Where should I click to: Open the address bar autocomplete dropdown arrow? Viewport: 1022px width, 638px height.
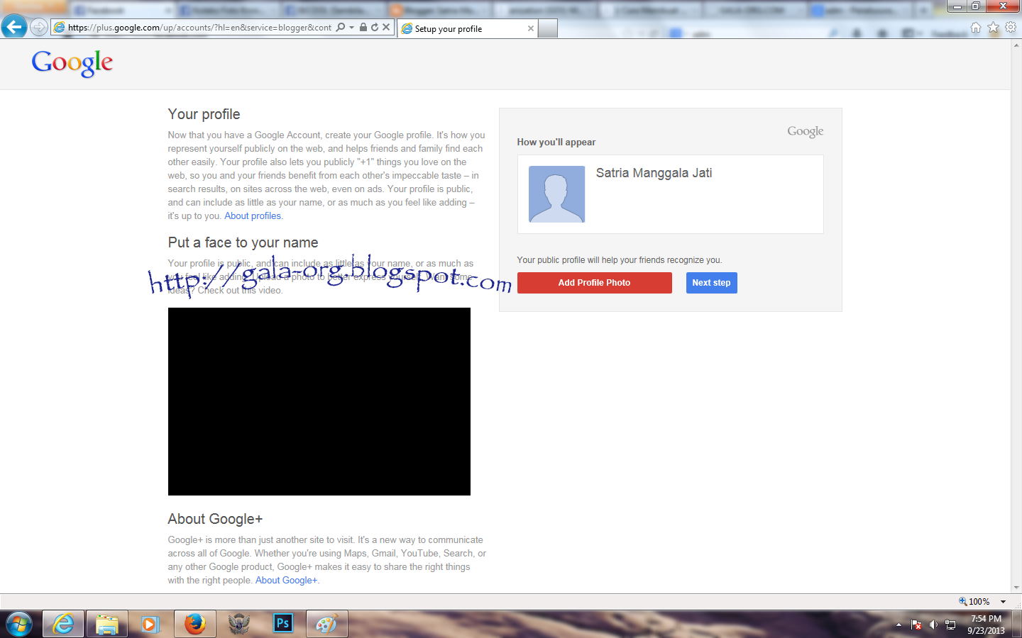tap(351, 27)
